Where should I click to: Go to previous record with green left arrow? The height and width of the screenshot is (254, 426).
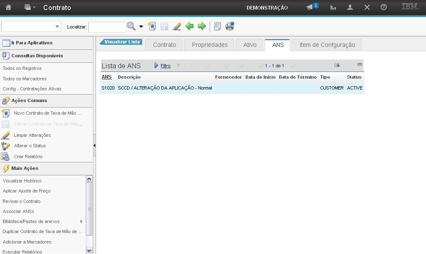(190, 26)
